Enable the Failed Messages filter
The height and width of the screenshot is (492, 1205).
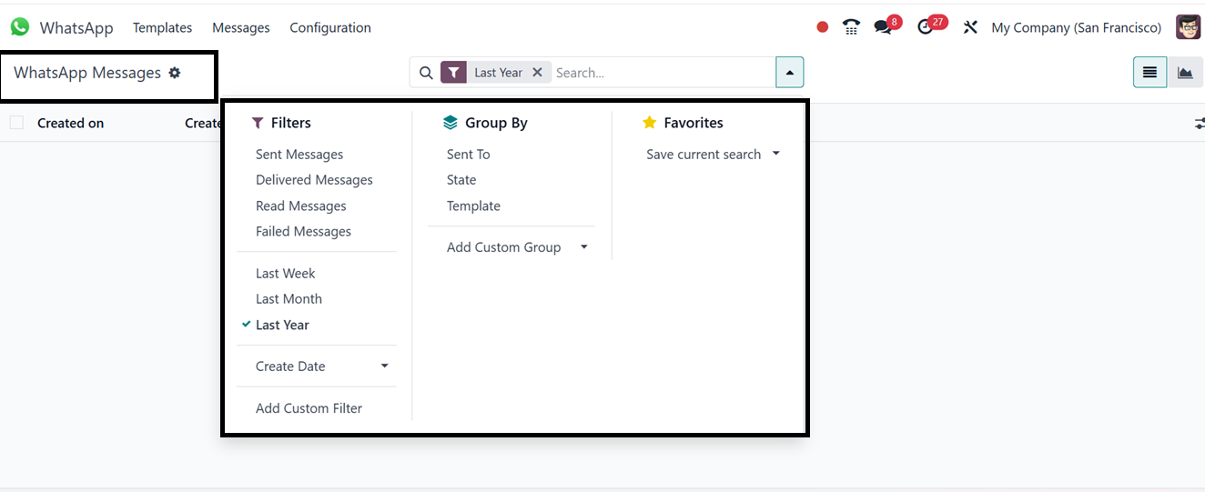coord(303,232)
